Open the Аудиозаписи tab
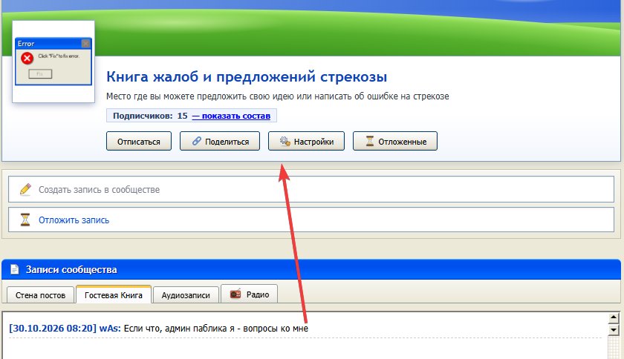 186,295
